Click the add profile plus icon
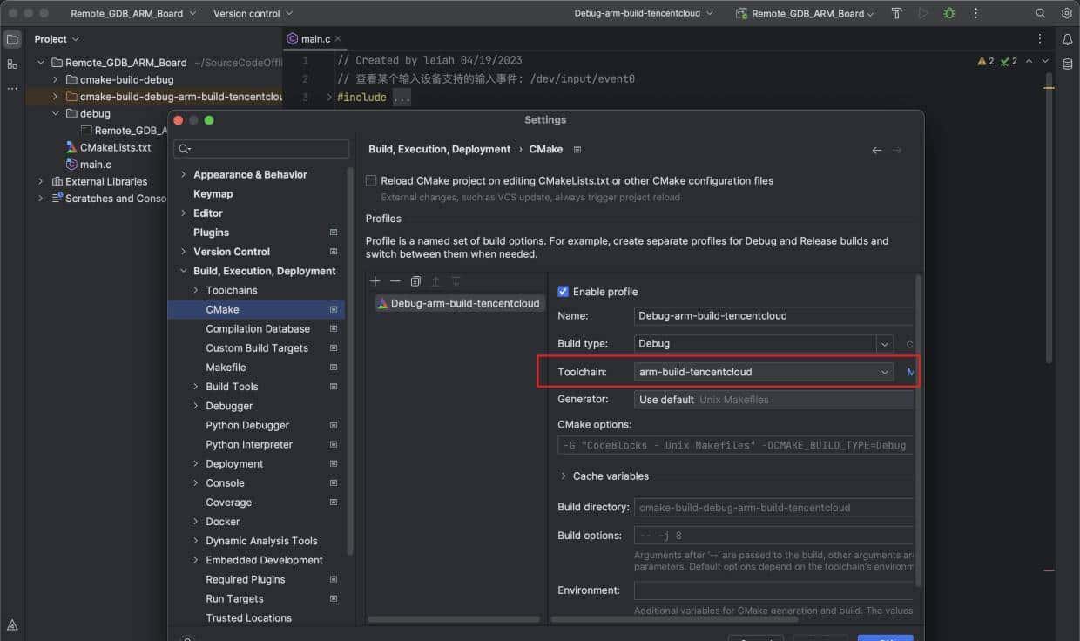Screen dimensions: 1080x641 click(375, 281)
